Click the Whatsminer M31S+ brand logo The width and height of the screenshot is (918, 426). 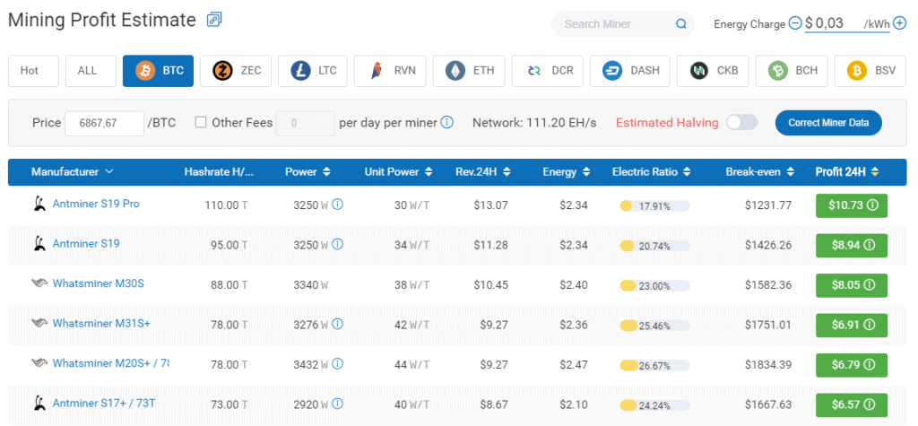click(x=39, y=324)
